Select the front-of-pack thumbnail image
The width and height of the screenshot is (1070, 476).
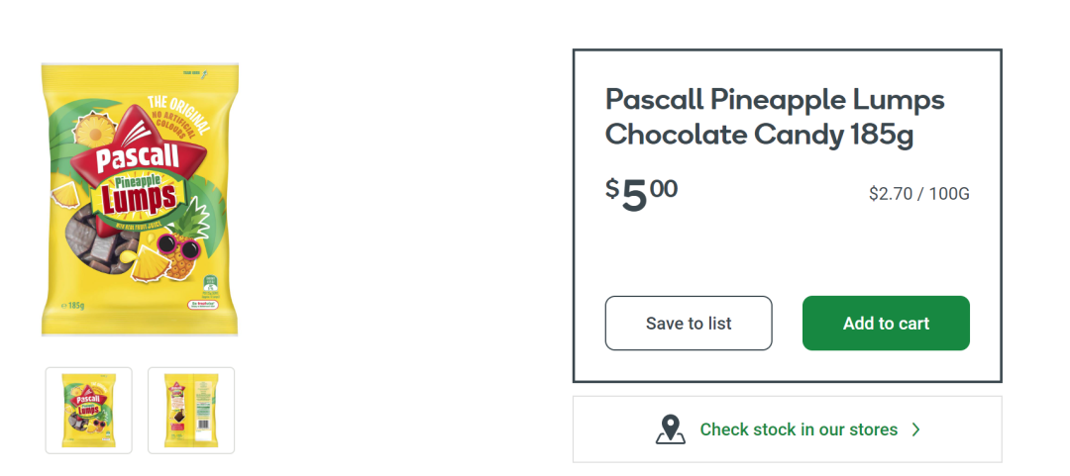point(88,411)
